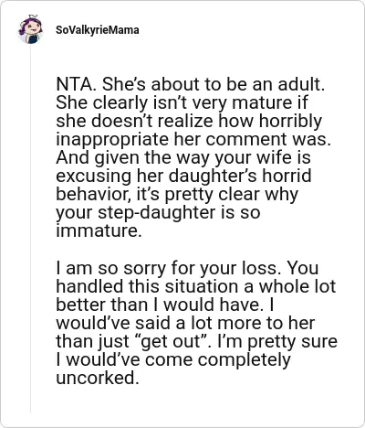Viewport: 365px width, 428px height.
Task: Select the line 'handled this situation a whole lot'
Action: [x=196, y=286]
